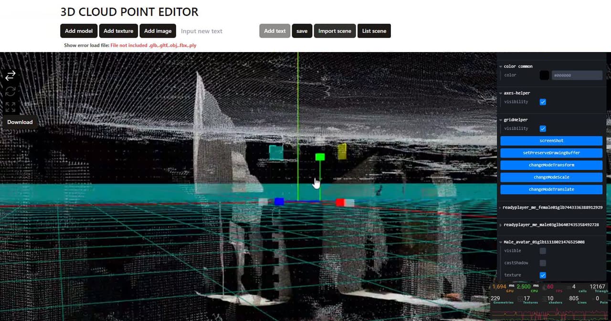Screen dimensions: 611x321
Task: Click the red file-not-included error text
Action: click(154, 45)
